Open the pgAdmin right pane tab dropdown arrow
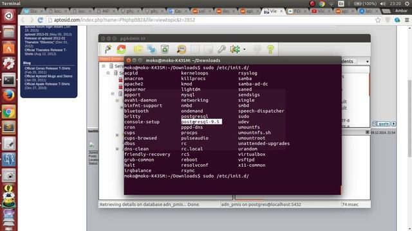The width and height of the screenshot is (412, 231). pyautogui.click(x=368, y=62)
